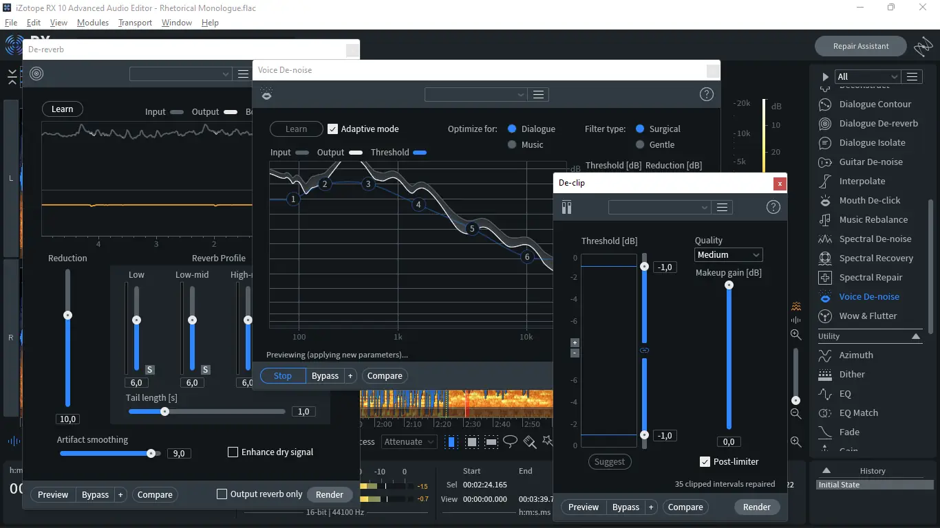Viewport: 940px width, 528px height.
Task: Open the Voice De-noise preset dropdown
Action: pos(476,95)
